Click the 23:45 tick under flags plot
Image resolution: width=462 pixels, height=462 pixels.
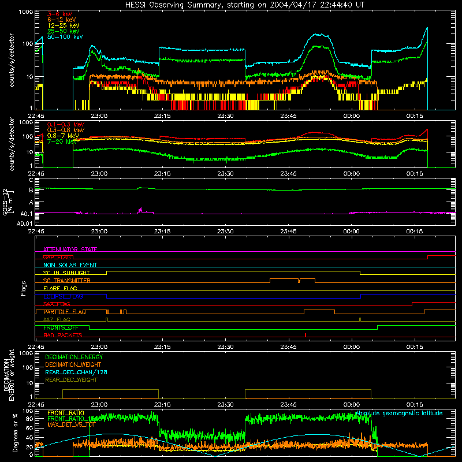[x=288, y=347]
